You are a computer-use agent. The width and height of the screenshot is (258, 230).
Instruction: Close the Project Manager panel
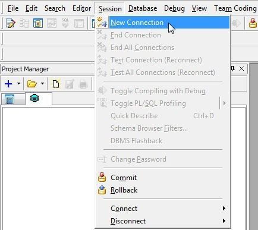[x=241, y=69]
